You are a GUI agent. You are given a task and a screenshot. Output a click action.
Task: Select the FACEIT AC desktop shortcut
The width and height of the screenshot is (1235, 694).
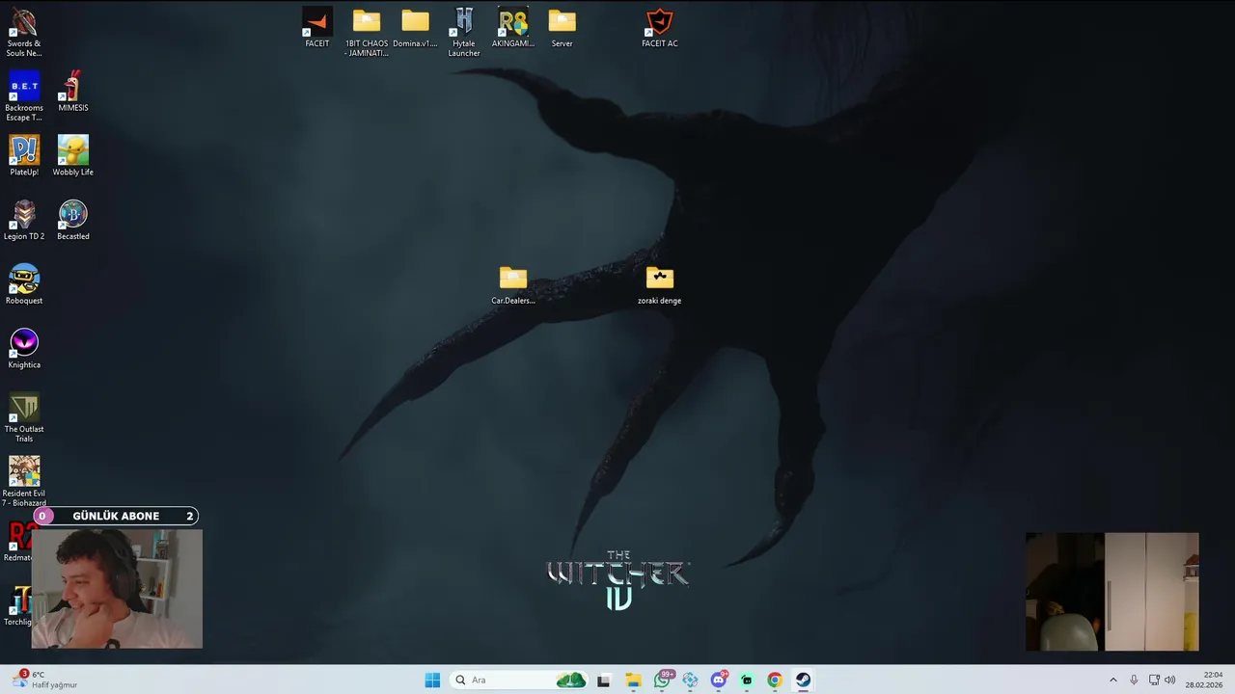point(660,27)
